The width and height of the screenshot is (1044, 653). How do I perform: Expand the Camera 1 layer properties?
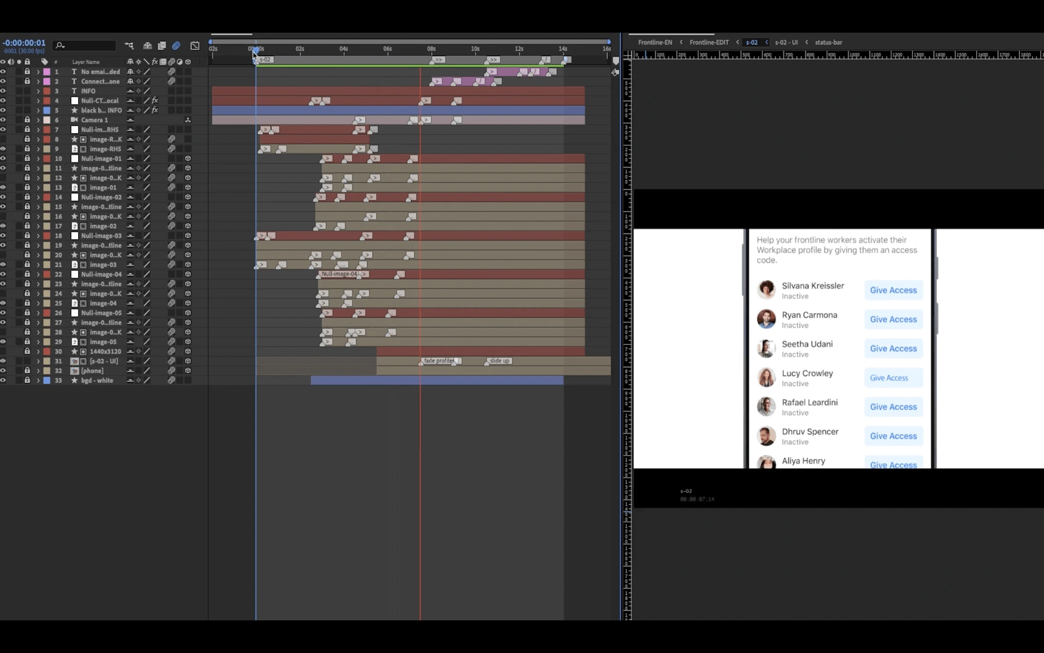38,120
